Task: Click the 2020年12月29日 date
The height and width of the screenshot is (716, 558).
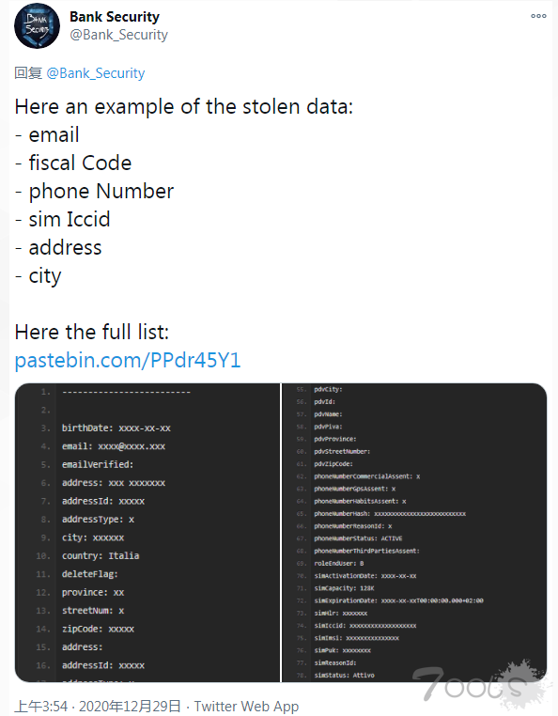Action: (x=131, y=706)
